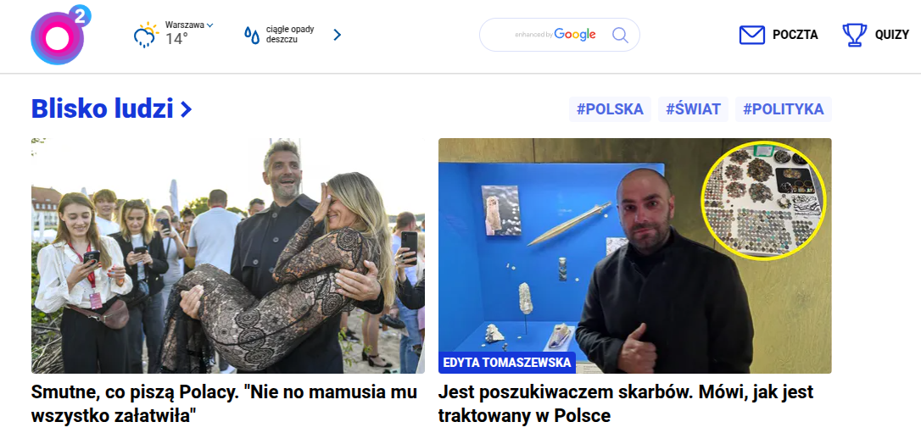The height and width of the screenshot is (433, 921).
Task: Open the man carrying woman article photo
Action: pos(228,256)
